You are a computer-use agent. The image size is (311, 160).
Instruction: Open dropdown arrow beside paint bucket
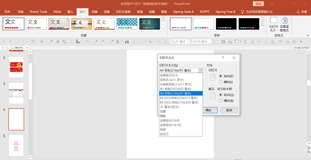(x=91, y=41)
